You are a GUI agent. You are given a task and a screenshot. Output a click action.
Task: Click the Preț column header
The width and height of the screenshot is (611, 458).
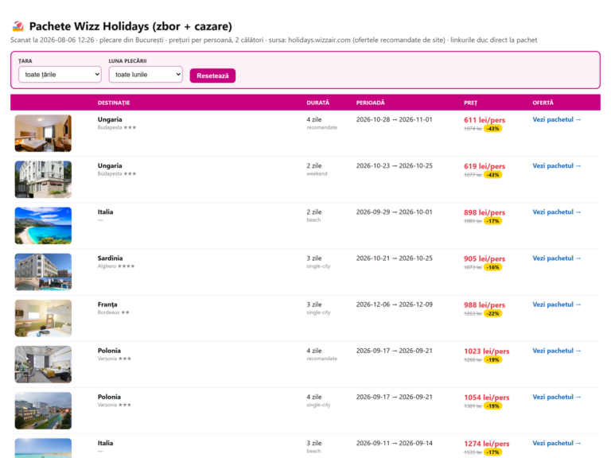tap(471, 103)
